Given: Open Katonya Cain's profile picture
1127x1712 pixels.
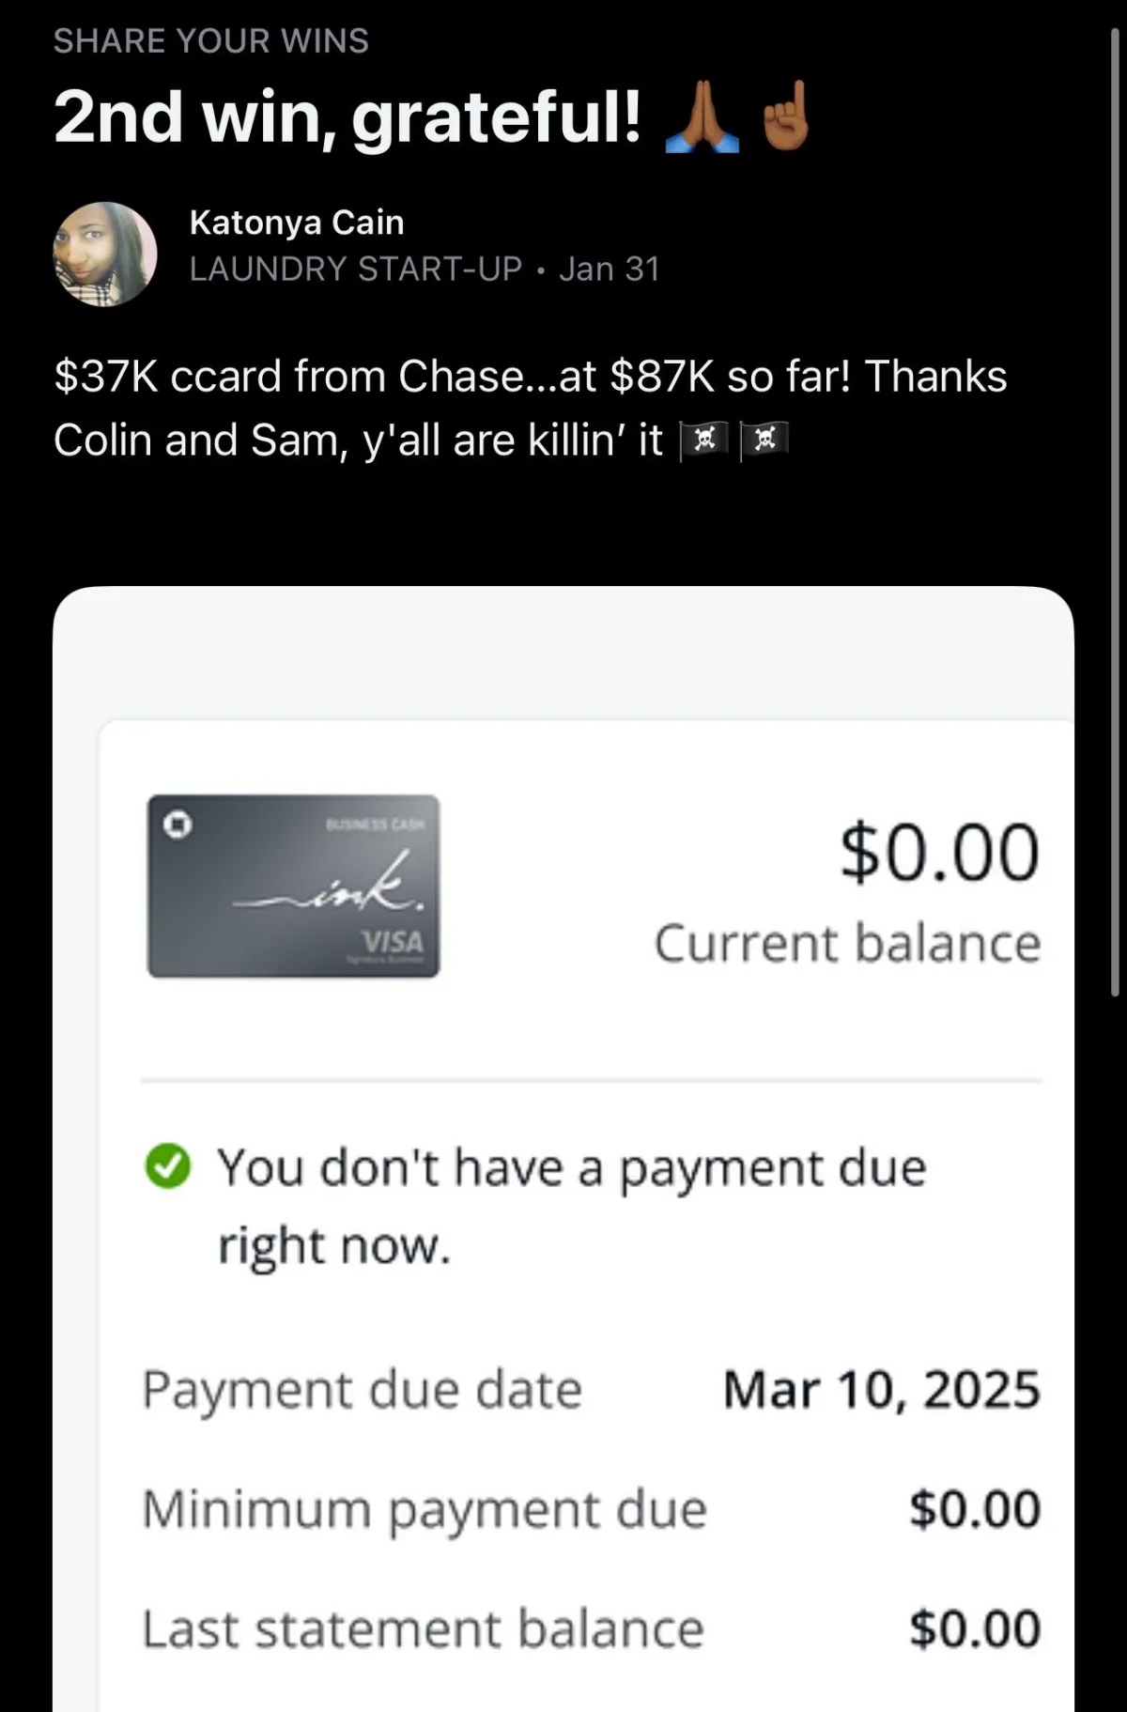Looking at the screenshot, I should coord(104,254).
